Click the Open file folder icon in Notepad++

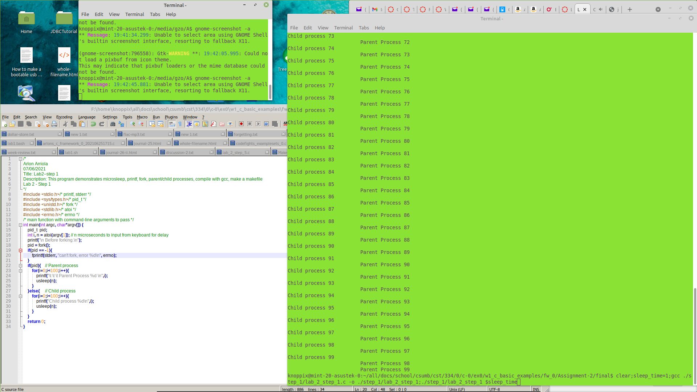[12, 124]
